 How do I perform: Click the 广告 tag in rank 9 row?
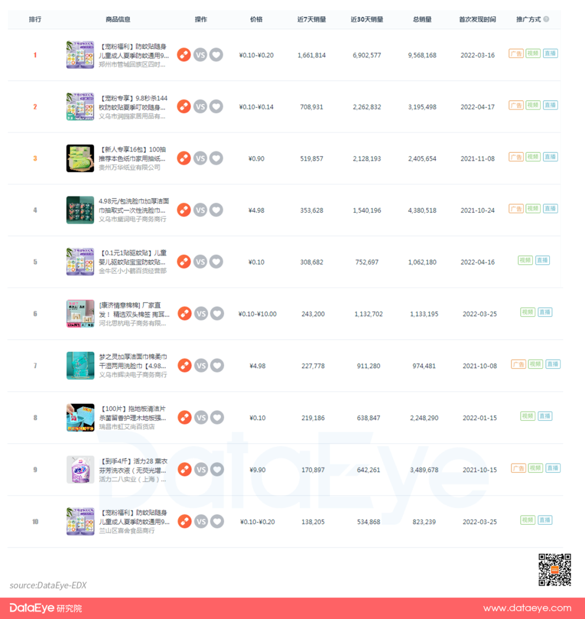click(518, 468)
